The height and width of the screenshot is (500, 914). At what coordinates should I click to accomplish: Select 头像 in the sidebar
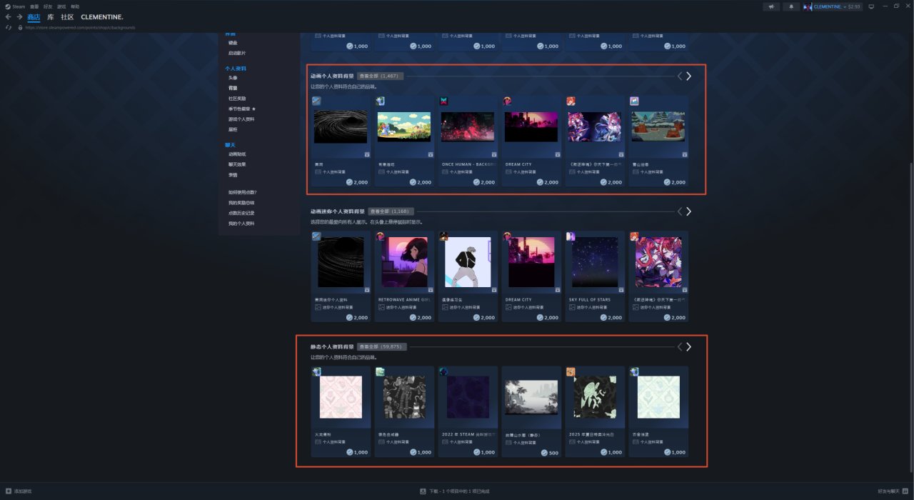pos(233,78)
